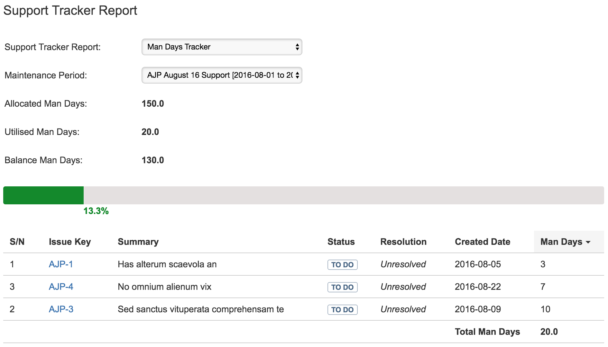Sort by the Issue Key column header
Screen dimensions: 608x347
pyautogui.click(x=70, y=242)
